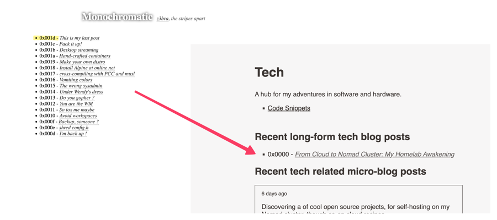Open 'You are the WM' link

[76, 104]
